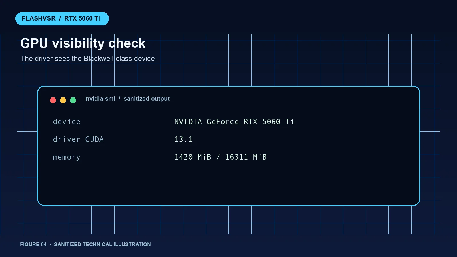Click the 'device' label
This screenshot has height=257, width=457.
67,122
